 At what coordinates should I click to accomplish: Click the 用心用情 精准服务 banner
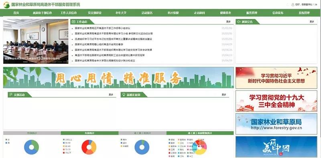coord(118,77)
